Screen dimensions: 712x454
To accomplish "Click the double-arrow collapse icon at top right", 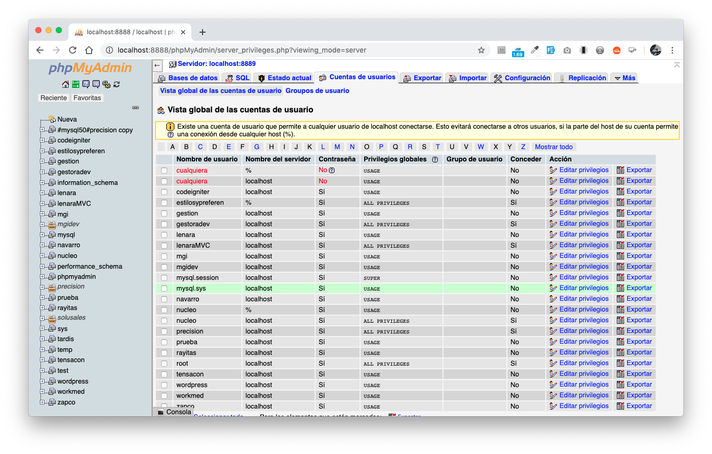I will pyautogui.click(x=677, y=65).
